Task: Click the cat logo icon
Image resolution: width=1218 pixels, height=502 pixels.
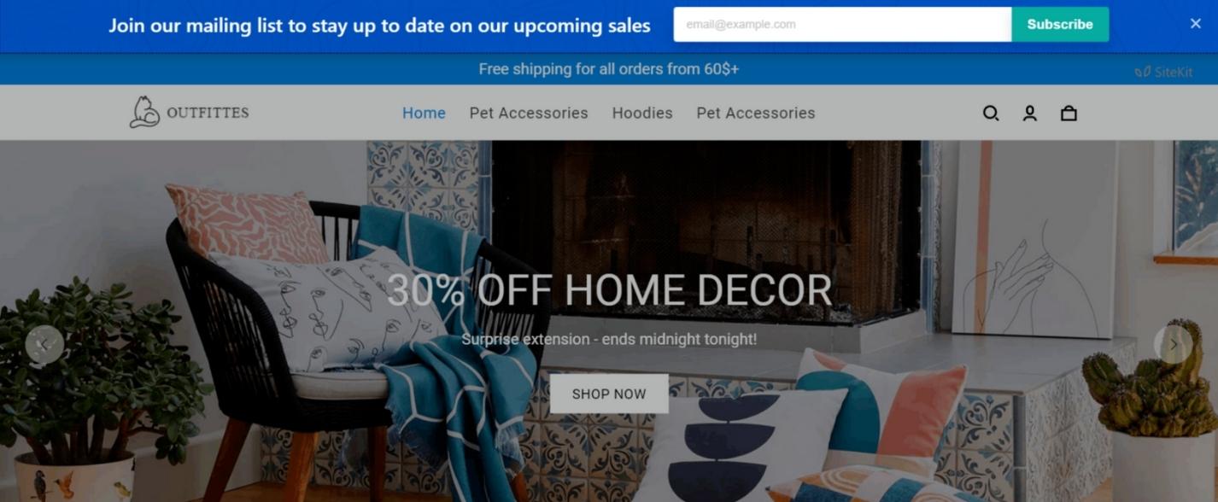Action: (x=144, y=112)
